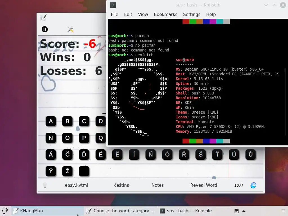
Task: Guess the letter Q
Action: click(101, 138)
